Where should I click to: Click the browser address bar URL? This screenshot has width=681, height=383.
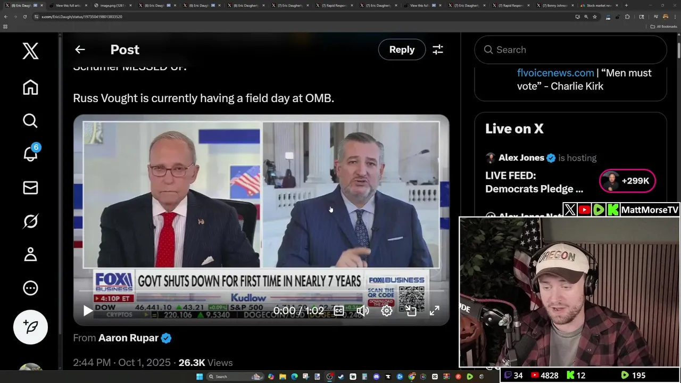[82, 16]
